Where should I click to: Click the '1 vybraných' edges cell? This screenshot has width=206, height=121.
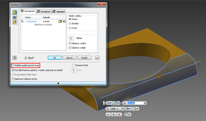31,21
